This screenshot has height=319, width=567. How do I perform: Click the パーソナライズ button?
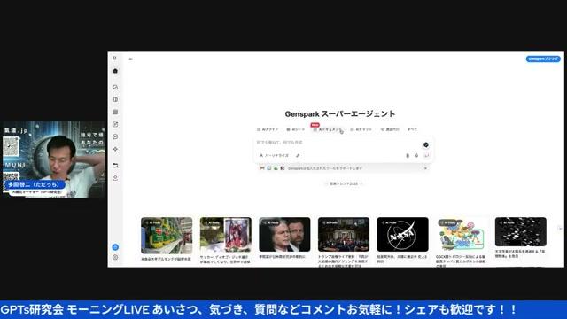coord(274,156)
